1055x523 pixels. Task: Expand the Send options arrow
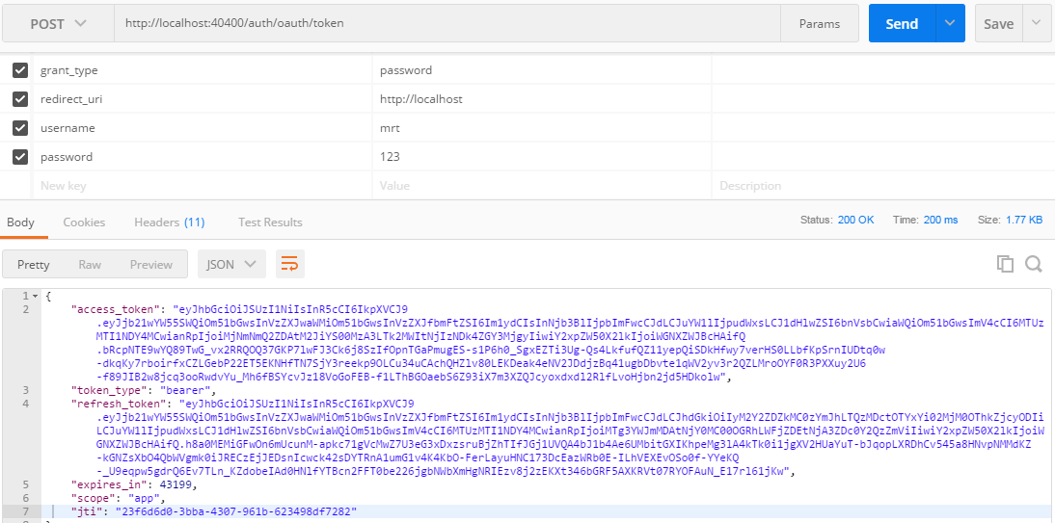tap(950, 23)
